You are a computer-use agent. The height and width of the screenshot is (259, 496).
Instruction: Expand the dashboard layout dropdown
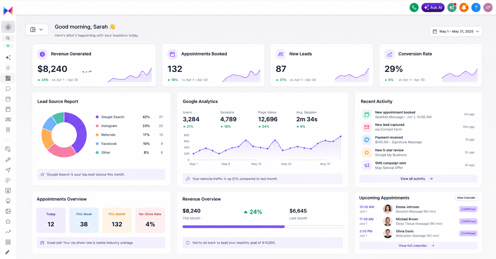[x=37, y=29]
